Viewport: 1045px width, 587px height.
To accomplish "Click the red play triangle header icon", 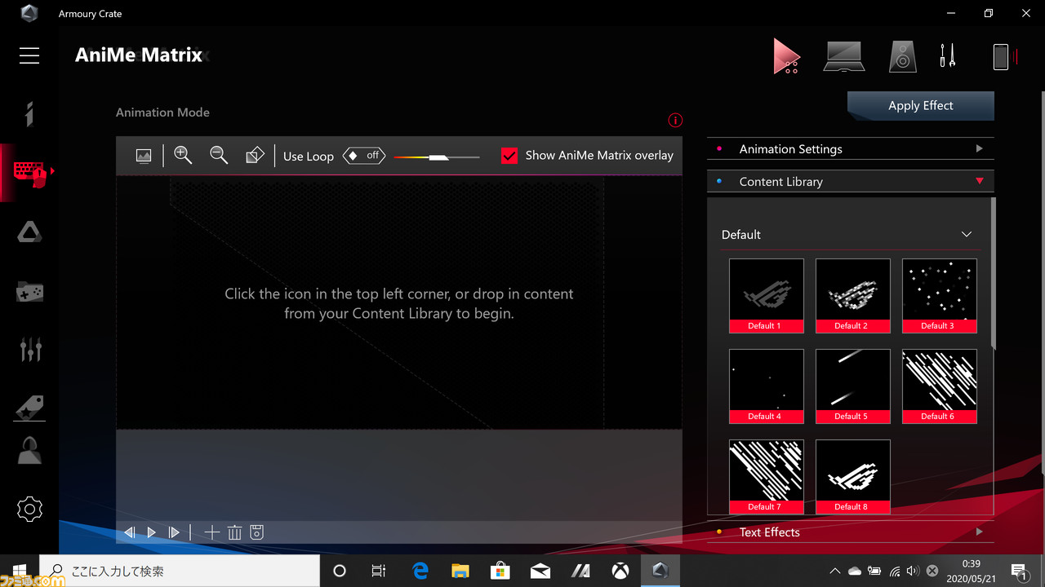I will coord(787,56).
